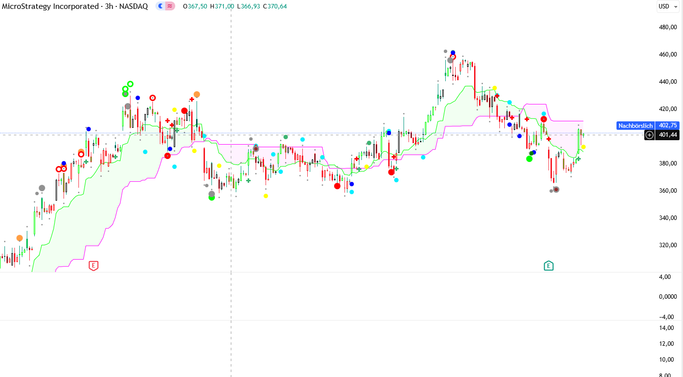Click the 401,44 crosshair price label
Image resolution: width=683 pixels, height=377 pixels.
[x=668, y=135]
